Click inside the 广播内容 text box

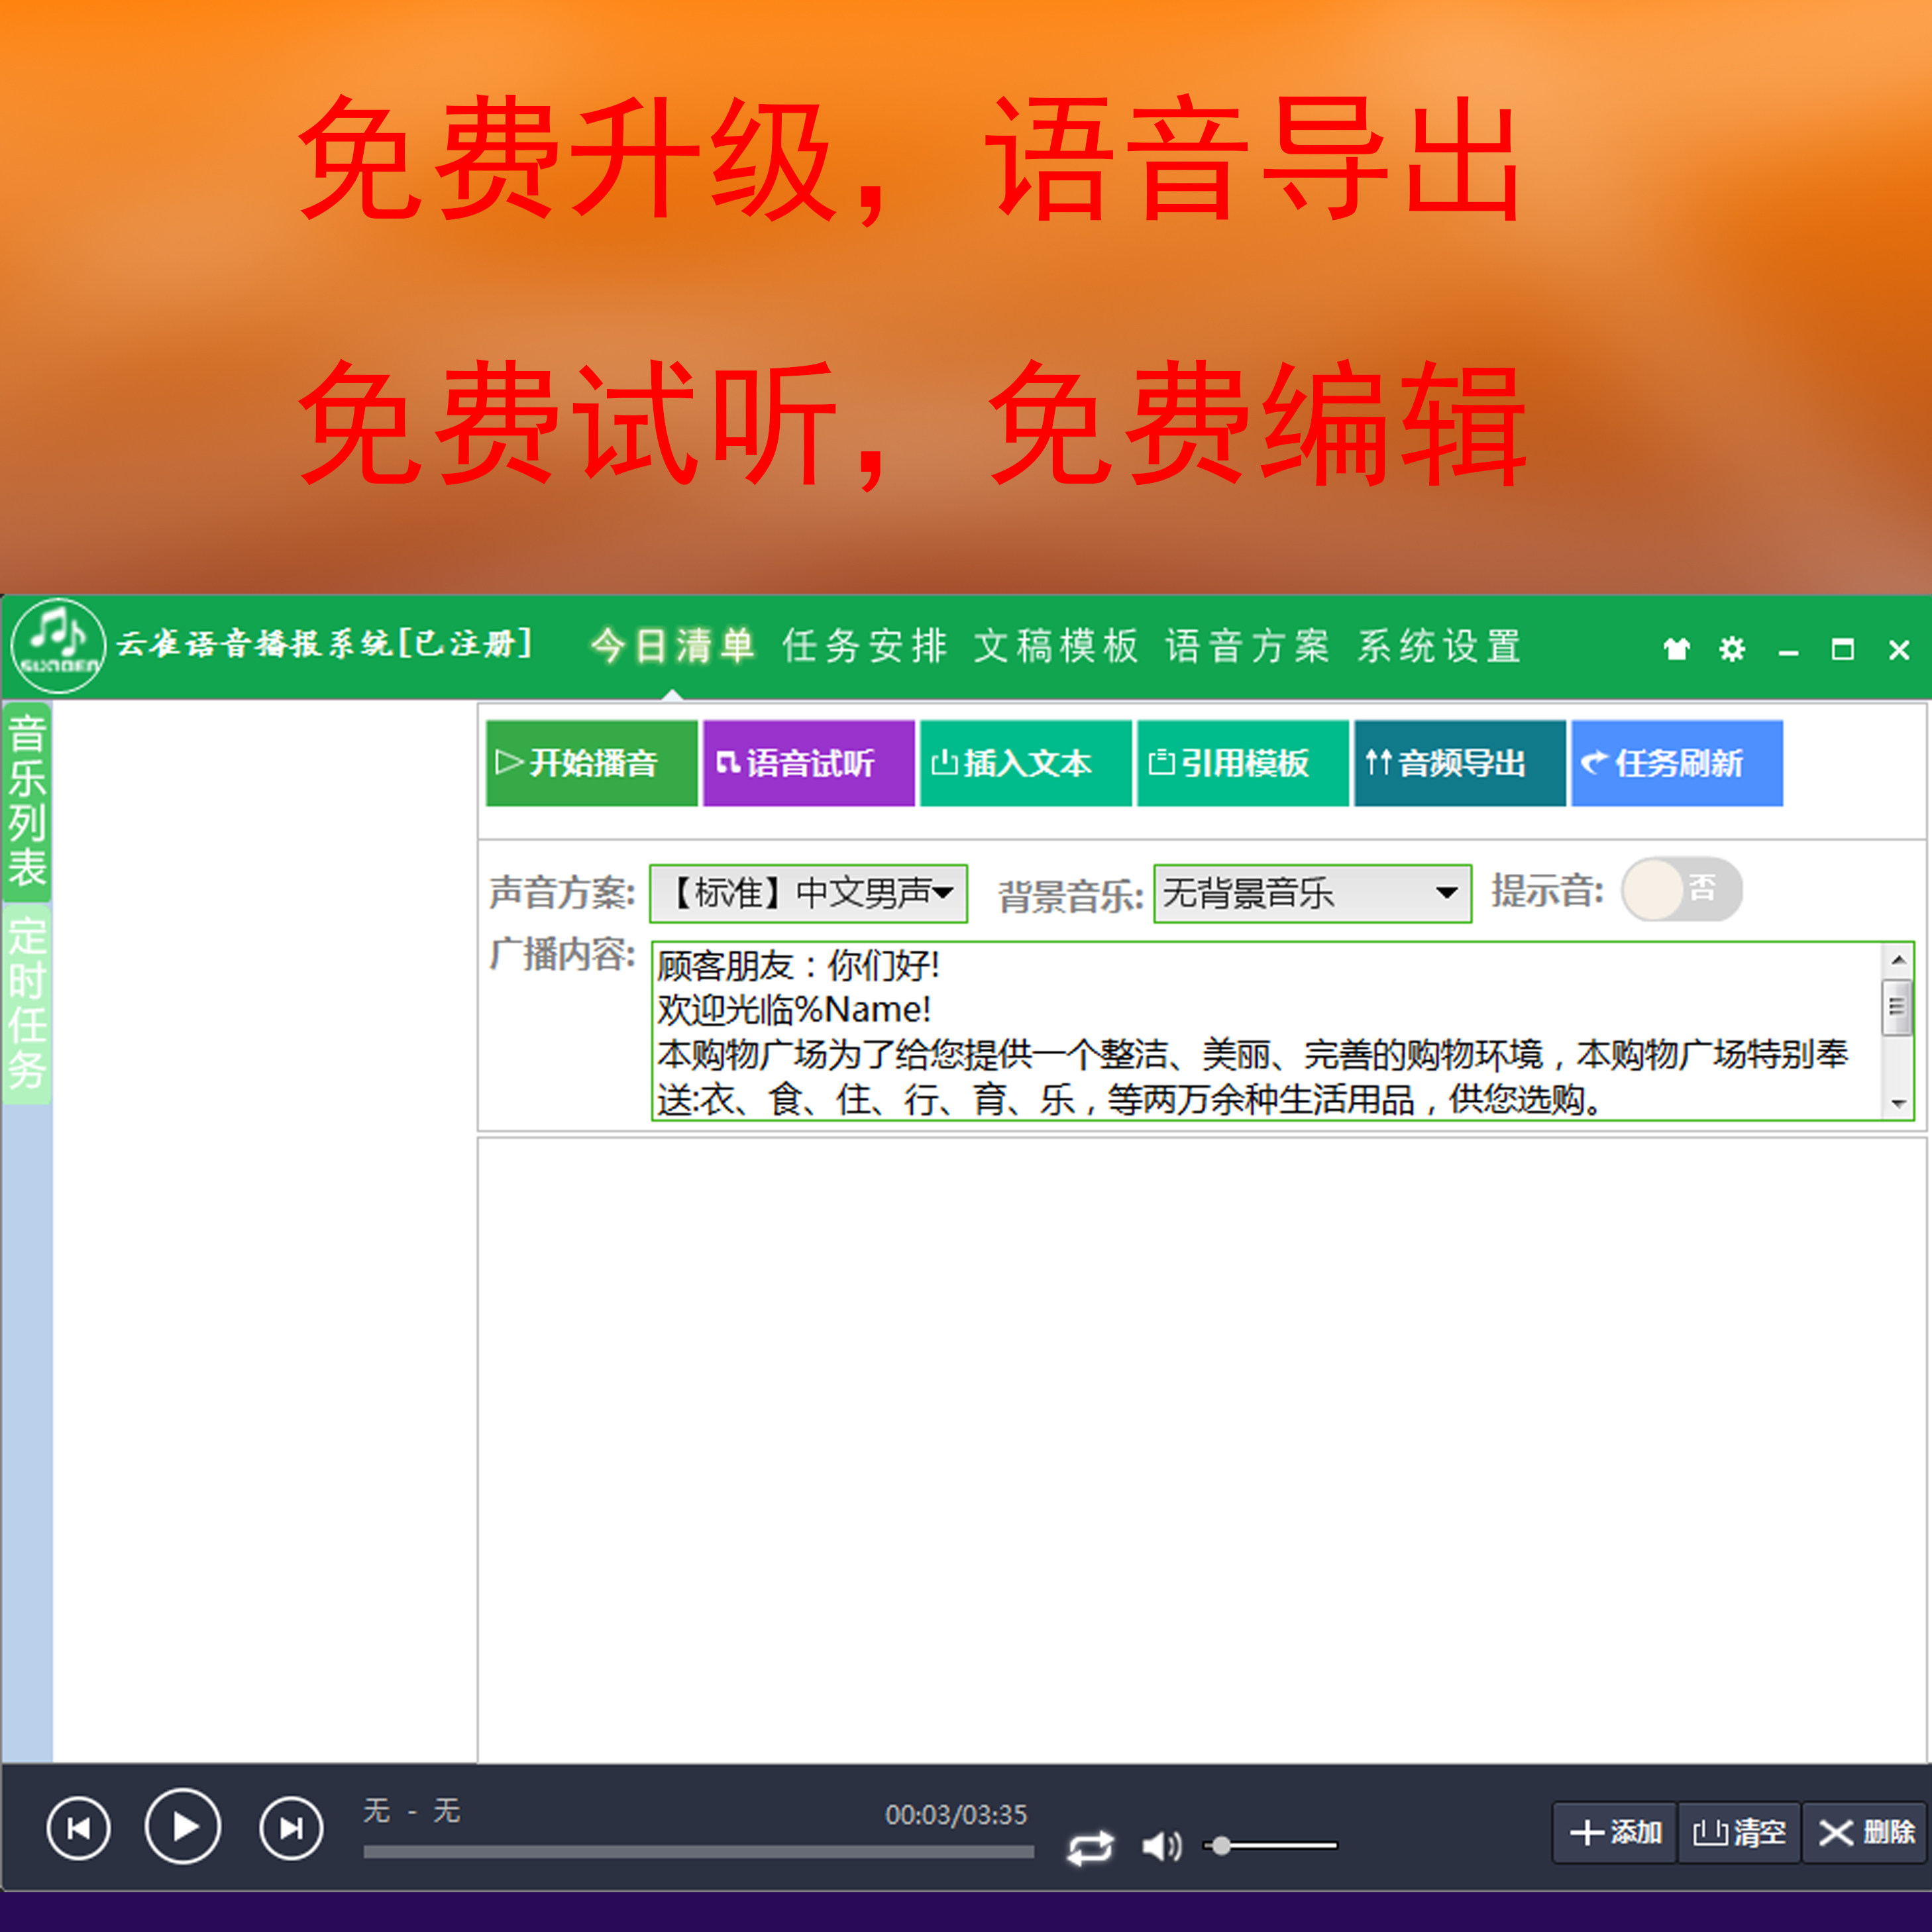click(x=1266, y=1030)
